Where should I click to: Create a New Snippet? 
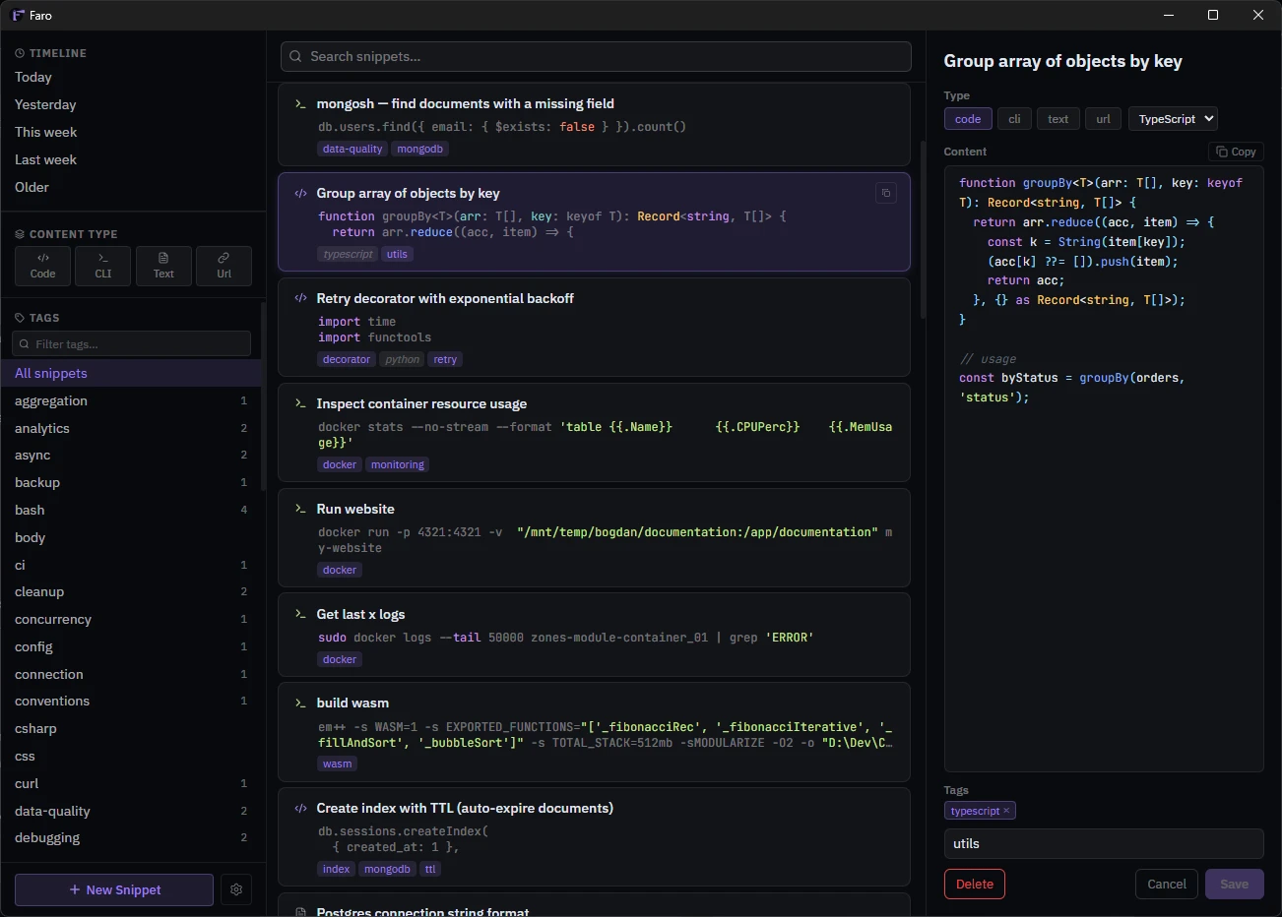(x=114, y=889)
